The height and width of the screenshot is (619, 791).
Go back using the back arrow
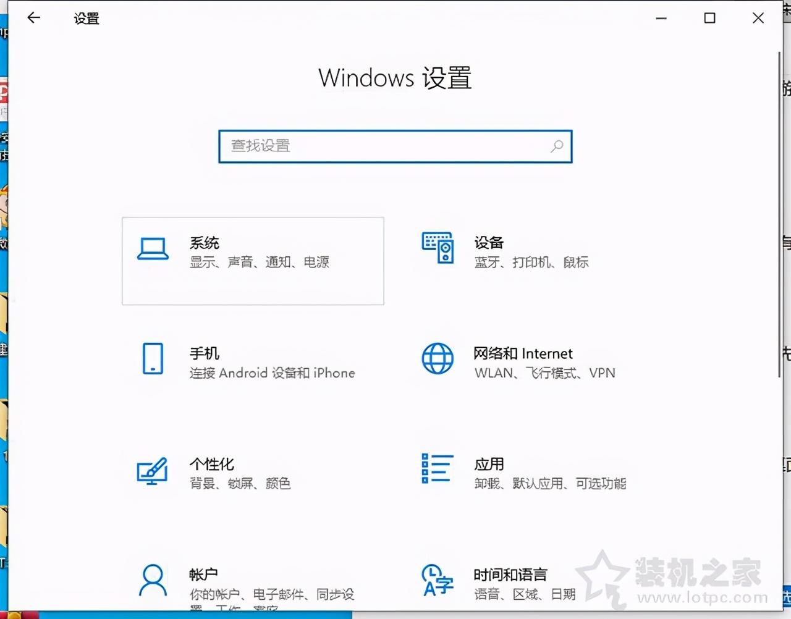[34, 18]
